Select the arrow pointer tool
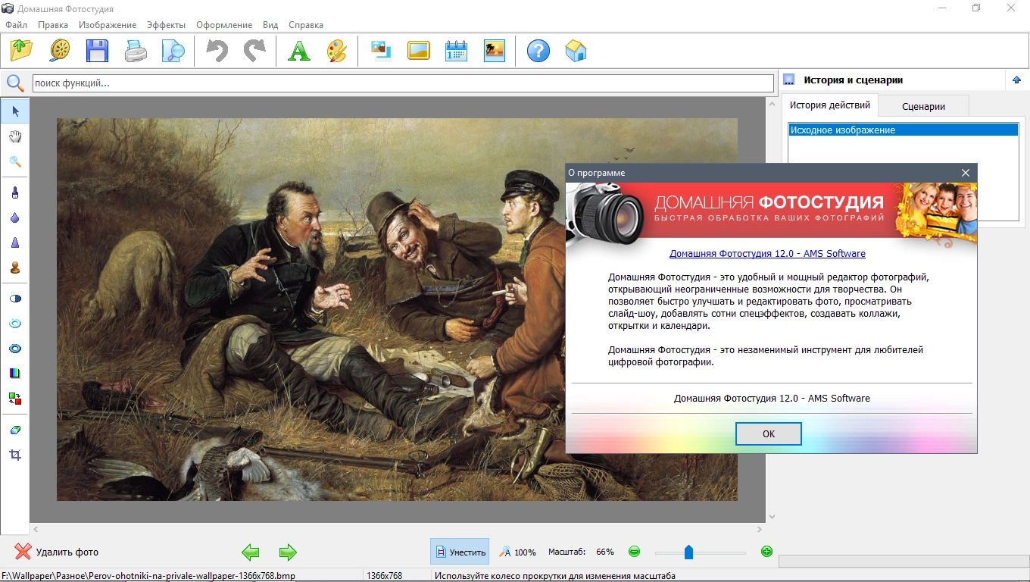Viewport: 1030px width, 582px height. pos(15,111)
